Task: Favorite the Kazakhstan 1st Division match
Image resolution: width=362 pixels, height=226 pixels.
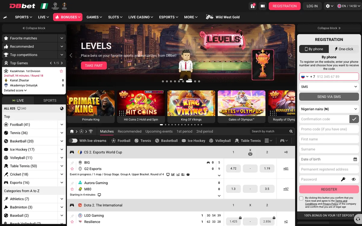Action: [61, 71]
